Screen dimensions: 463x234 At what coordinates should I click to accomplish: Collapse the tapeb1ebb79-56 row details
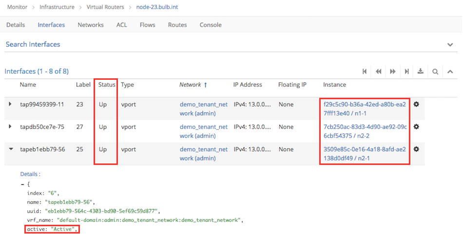point(11,149)
